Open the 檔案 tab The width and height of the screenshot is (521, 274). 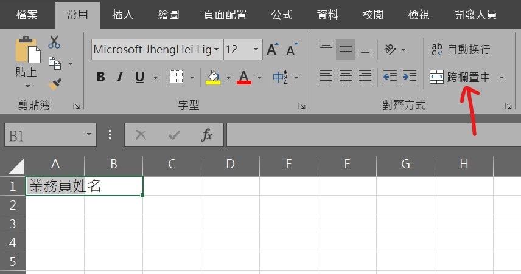(27, 15)
